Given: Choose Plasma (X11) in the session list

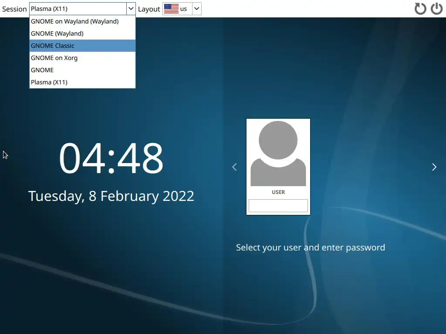Looking at the screenshot, I should pyautogui.click(x=82, y=82).
